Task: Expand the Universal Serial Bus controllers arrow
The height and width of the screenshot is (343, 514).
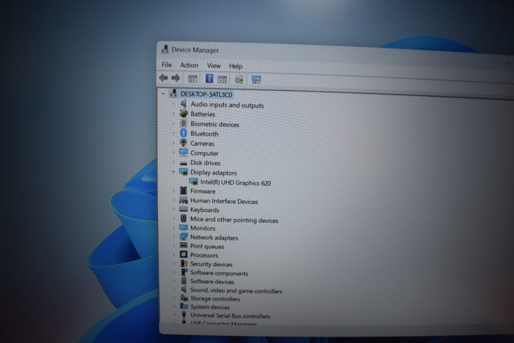Action: (x=174, y=315)
